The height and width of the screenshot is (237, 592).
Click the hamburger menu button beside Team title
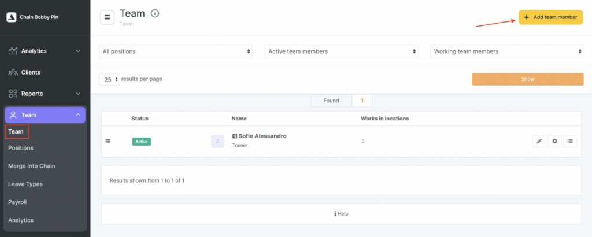107,17
